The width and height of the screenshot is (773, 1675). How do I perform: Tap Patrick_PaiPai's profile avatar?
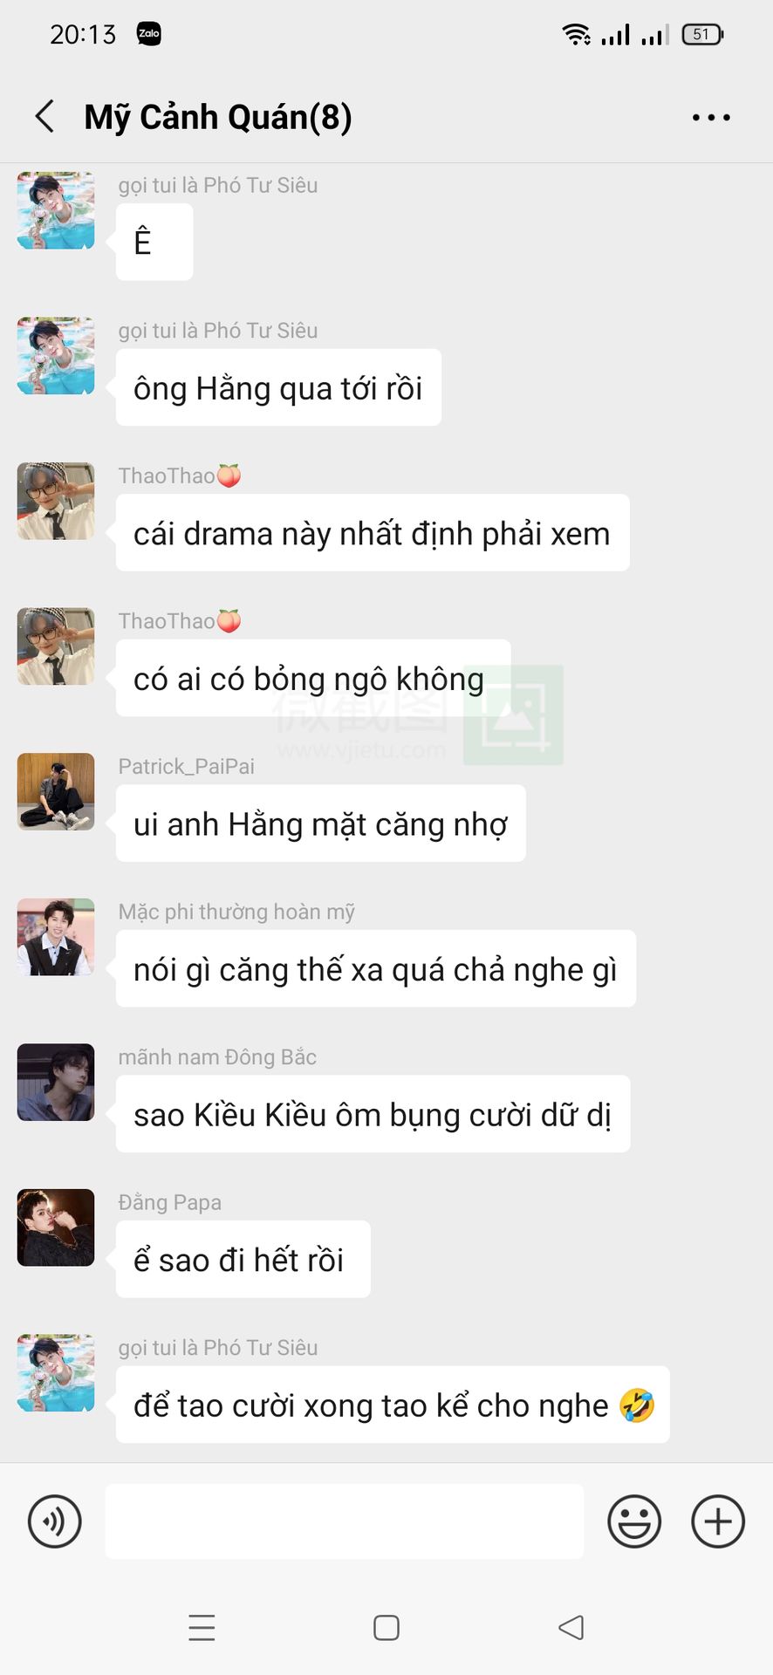(x=56, y=791)
